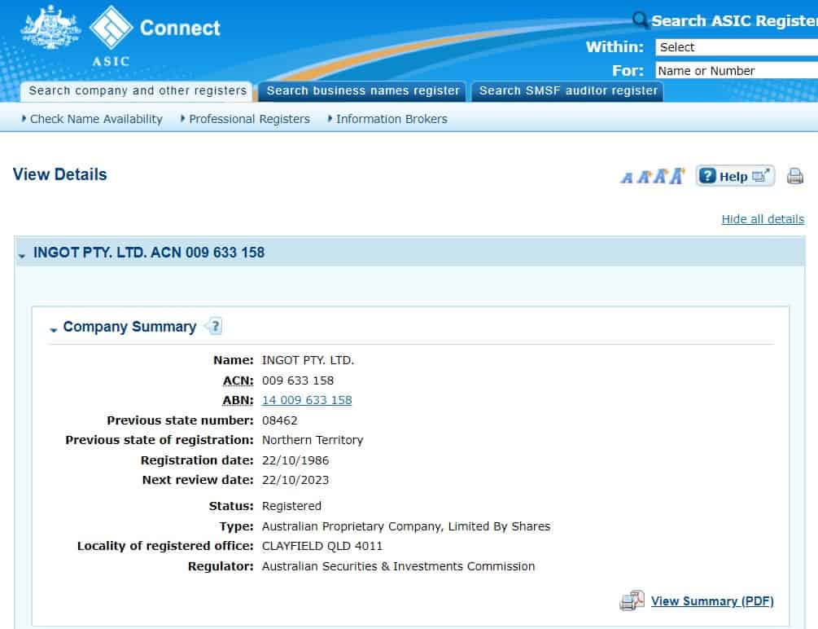This screenshot has height=629, width=818.
Task: Click the Search ASIC Registers heading
Action: (x=734, y=20)
